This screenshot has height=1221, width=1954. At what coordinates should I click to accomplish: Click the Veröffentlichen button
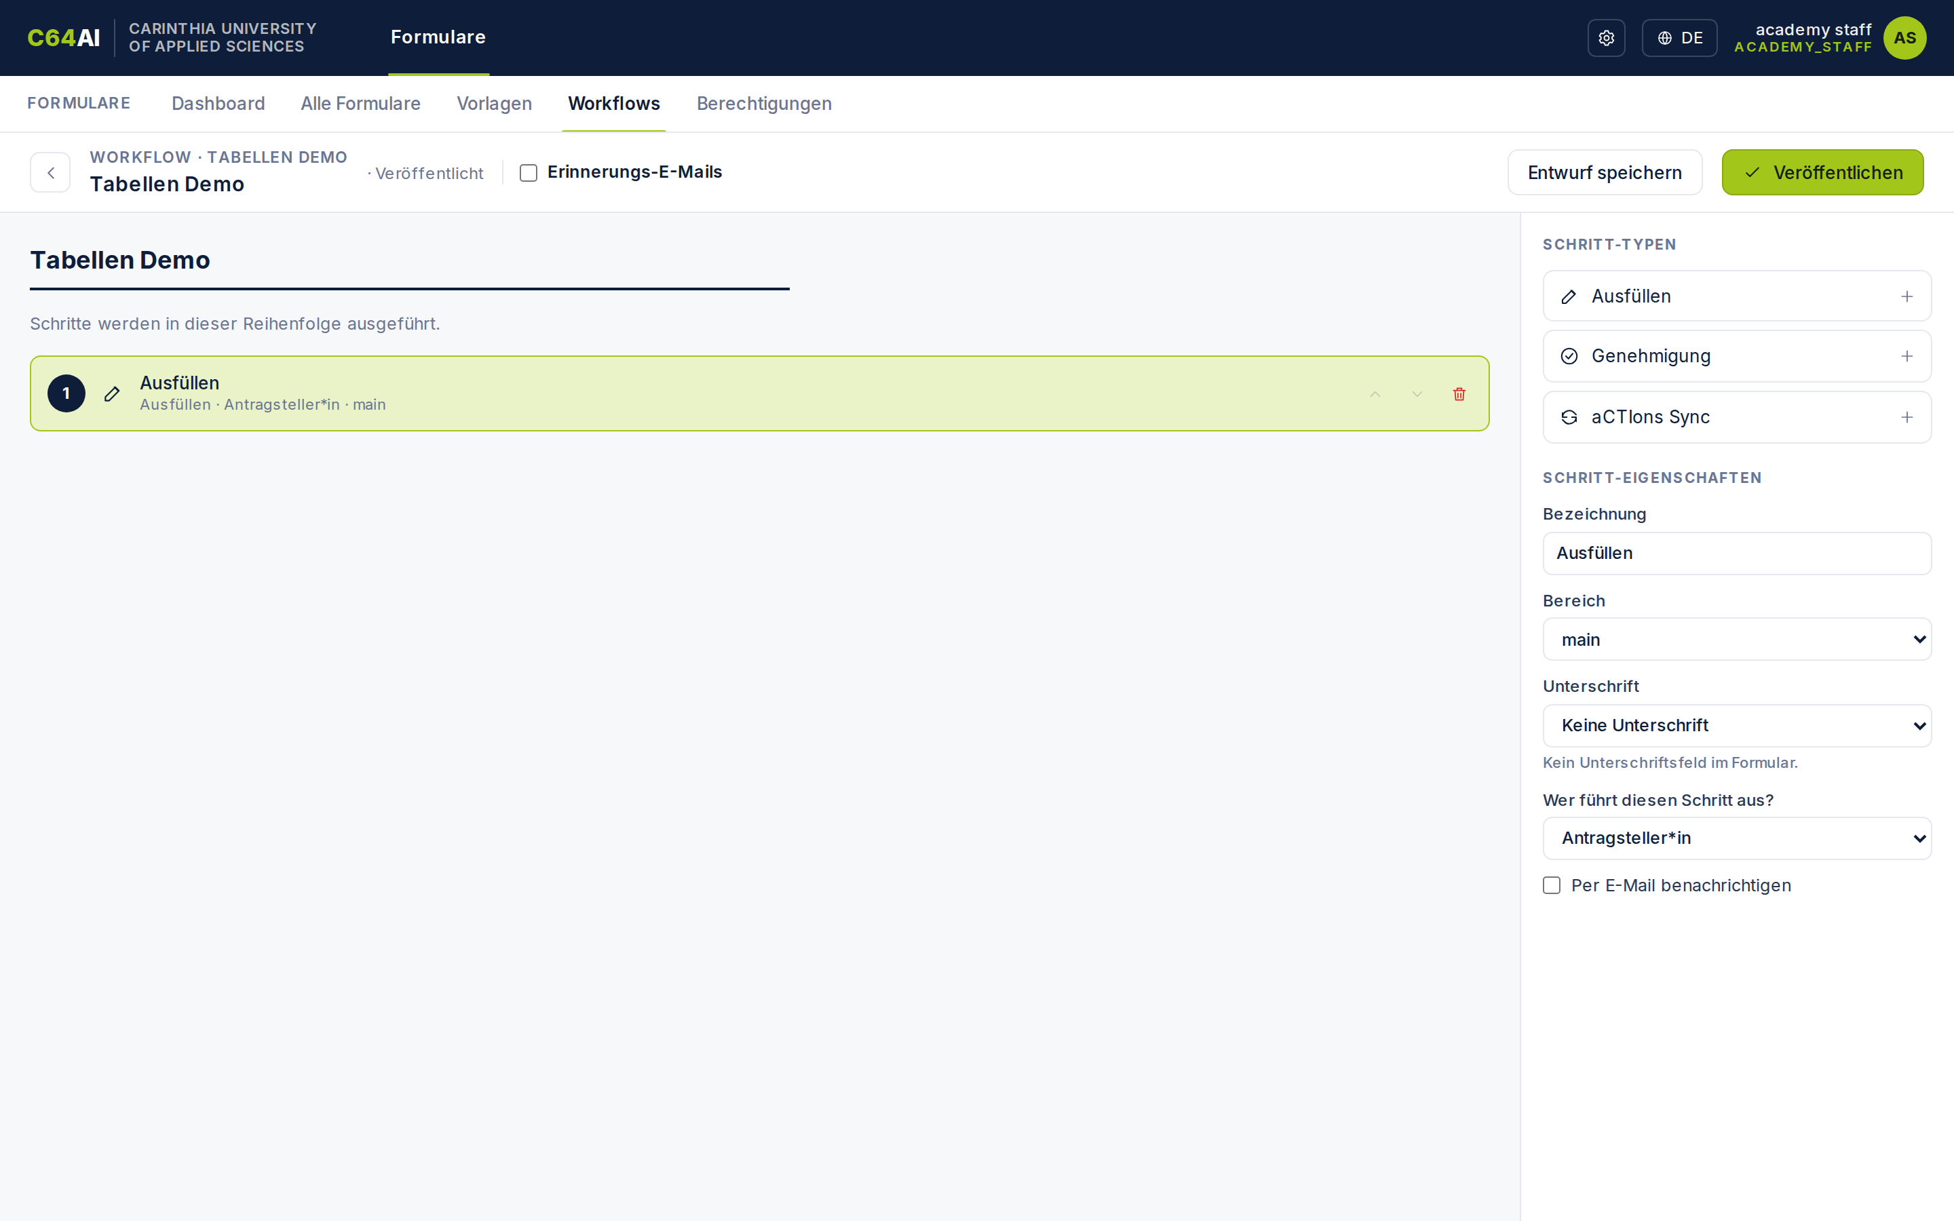coord(1822,172)
